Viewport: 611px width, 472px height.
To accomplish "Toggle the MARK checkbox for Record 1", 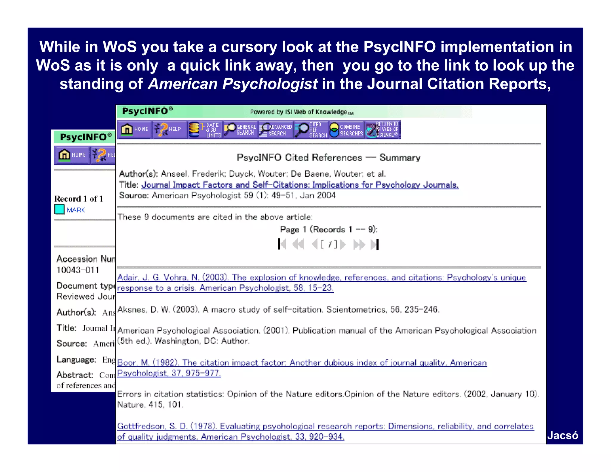I will [59, 209].
